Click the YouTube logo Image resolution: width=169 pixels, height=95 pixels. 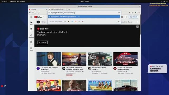click(x=38, y=17)
